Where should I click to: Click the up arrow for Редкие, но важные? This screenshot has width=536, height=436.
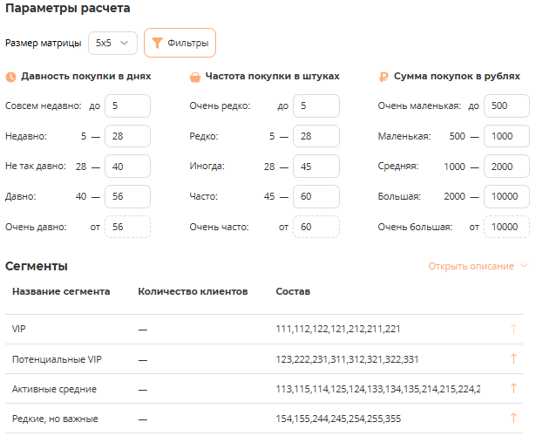(x=513, y=419)
